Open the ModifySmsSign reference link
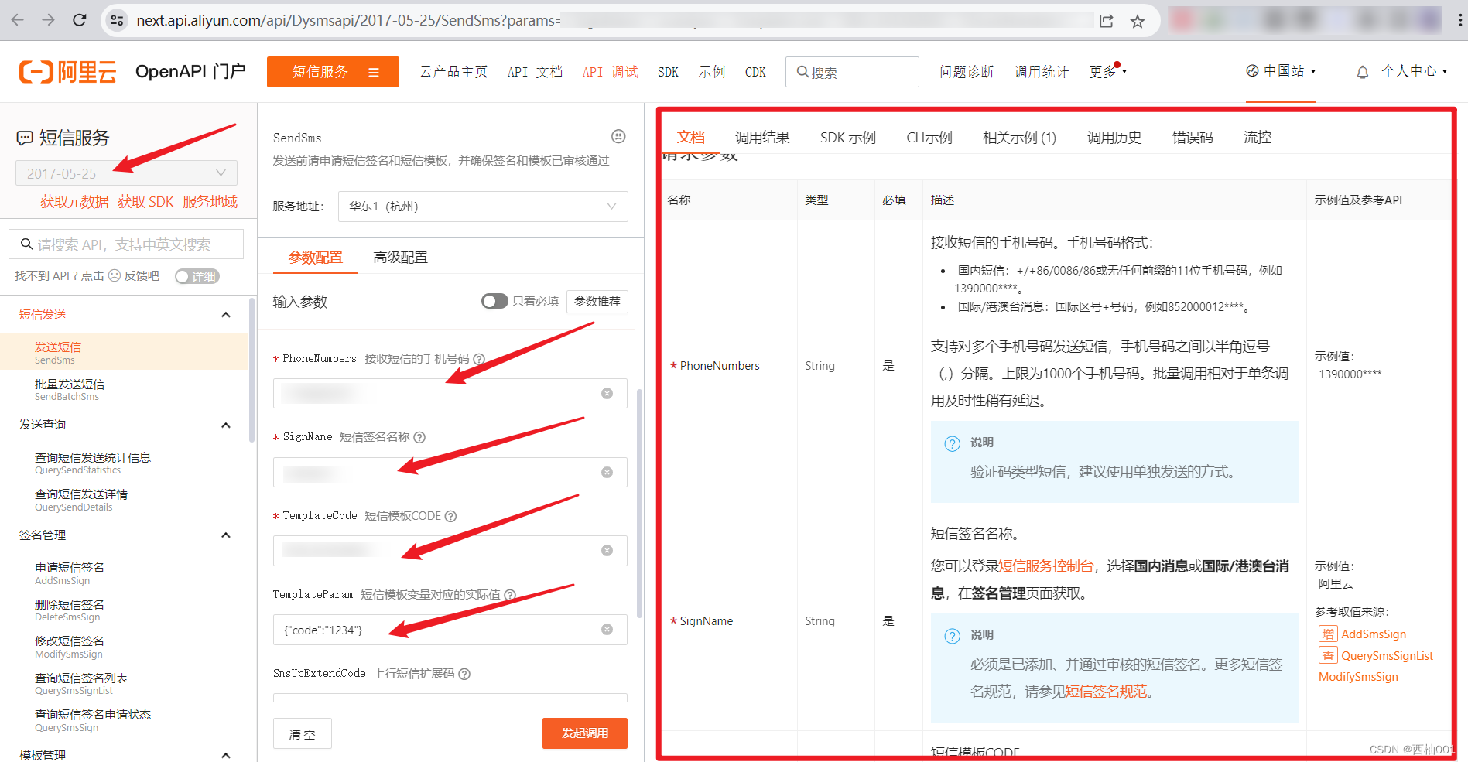Screen dimensions: 1468x762 [x=1358, y=677]
